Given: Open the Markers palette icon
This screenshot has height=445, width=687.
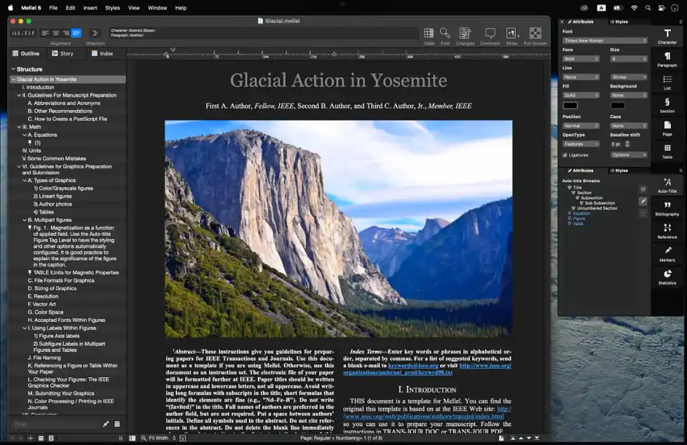Looking at the screenshot, I should (667, 253).
